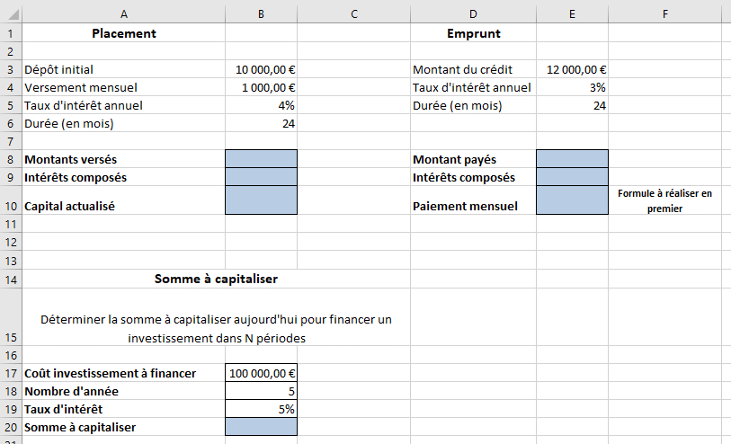This screenshot has height=444, width=731.
Task: Click the Placement interest rate cell showing 4%
Action: (261, 105)
